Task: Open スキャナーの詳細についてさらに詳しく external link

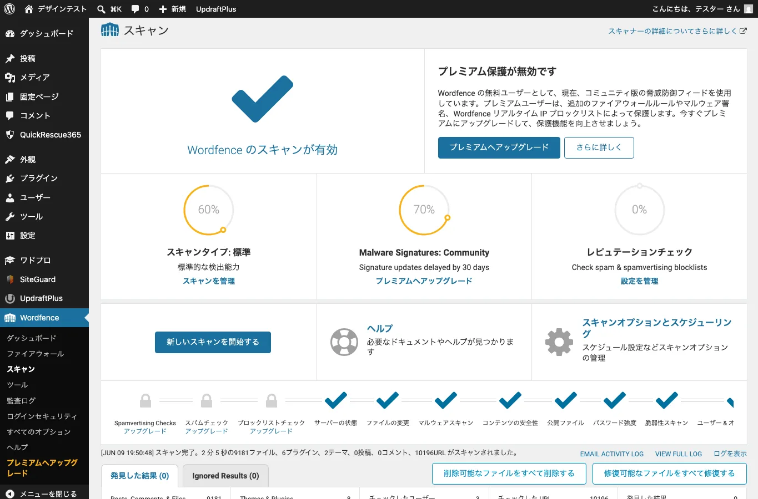Action: [x=677, y=31]
